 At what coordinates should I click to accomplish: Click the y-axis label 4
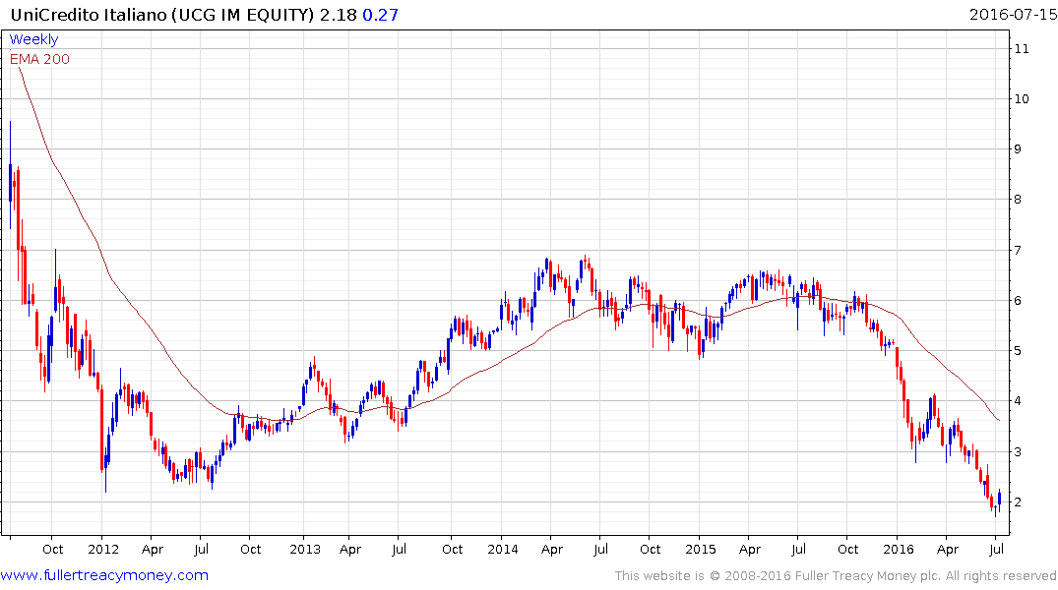[x=1019, y=401]
